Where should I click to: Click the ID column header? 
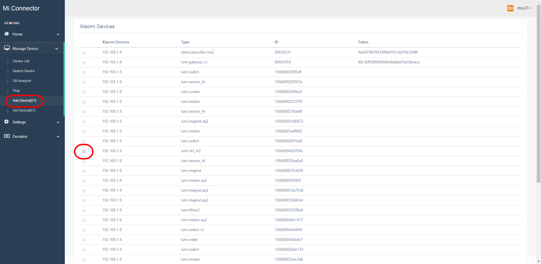276,42
